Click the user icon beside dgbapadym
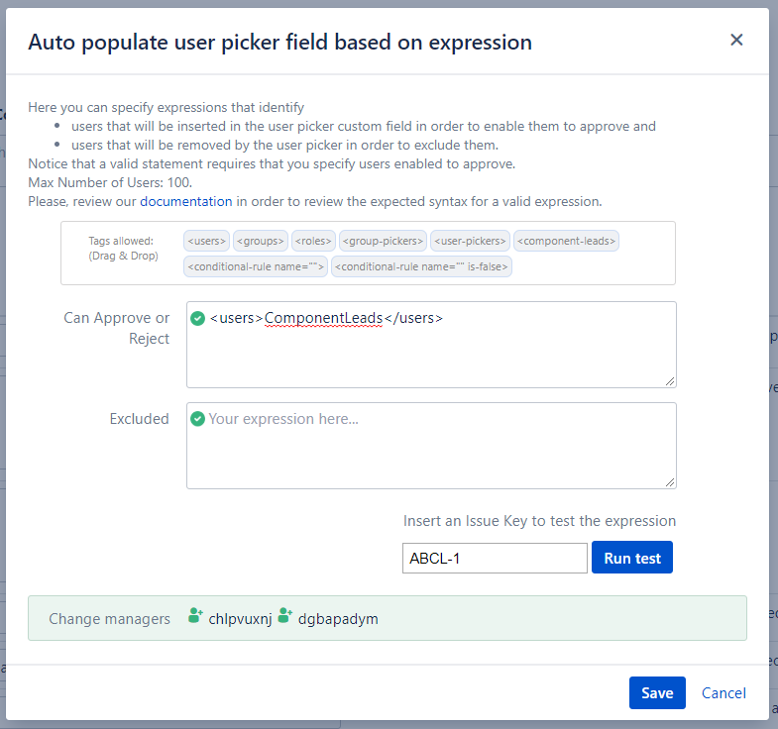The image size is (778, 729). click(285, 618)
